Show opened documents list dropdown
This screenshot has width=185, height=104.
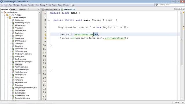(180, 9)
